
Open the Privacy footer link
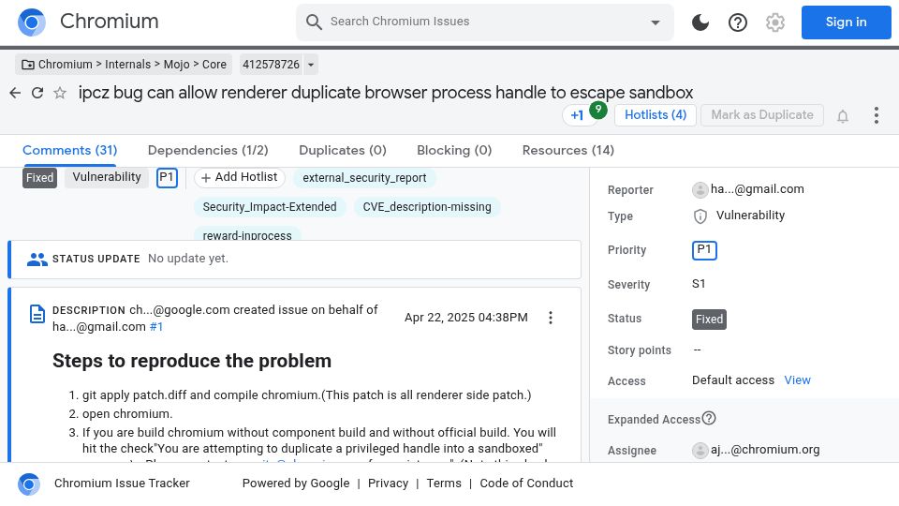click(388, 484)
